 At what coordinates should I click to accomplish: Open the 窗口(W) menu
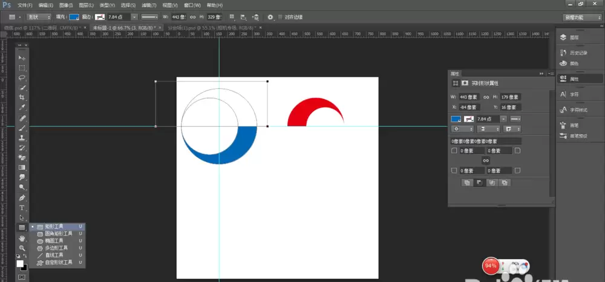(192, 5)
